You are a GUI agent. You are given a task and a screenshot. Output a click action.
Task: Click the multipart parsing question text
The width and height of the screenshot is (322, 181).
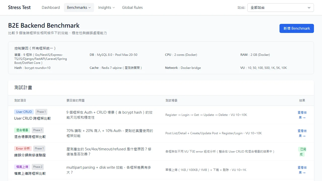[109, 170]
